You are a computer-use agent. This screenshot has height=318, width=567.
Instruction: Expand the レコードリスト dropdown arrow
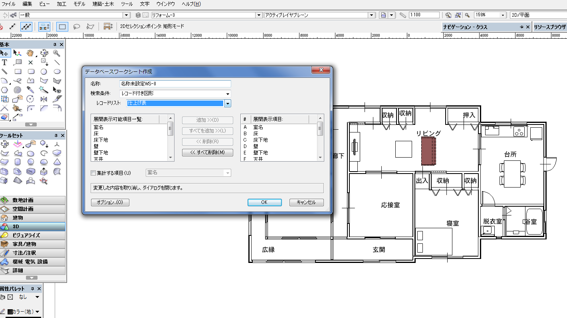coord(228,103)
